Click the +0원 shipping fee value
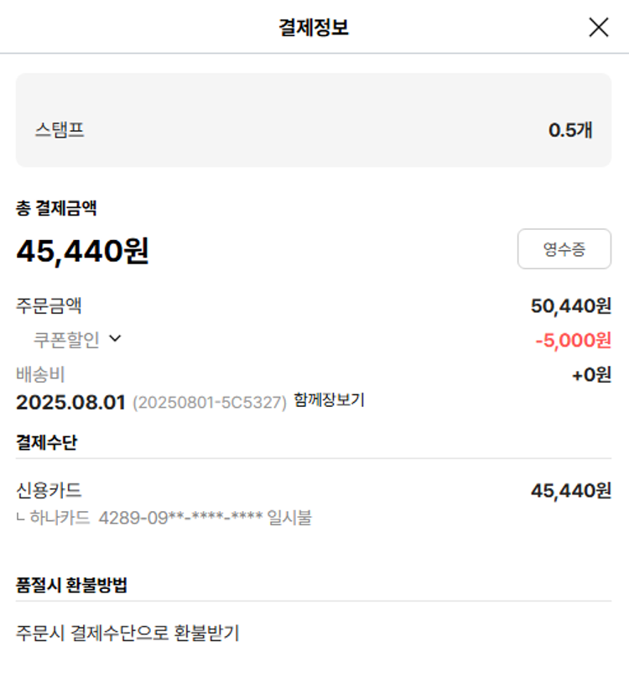This screenshot has width=629, height=683. pos(591,374)
